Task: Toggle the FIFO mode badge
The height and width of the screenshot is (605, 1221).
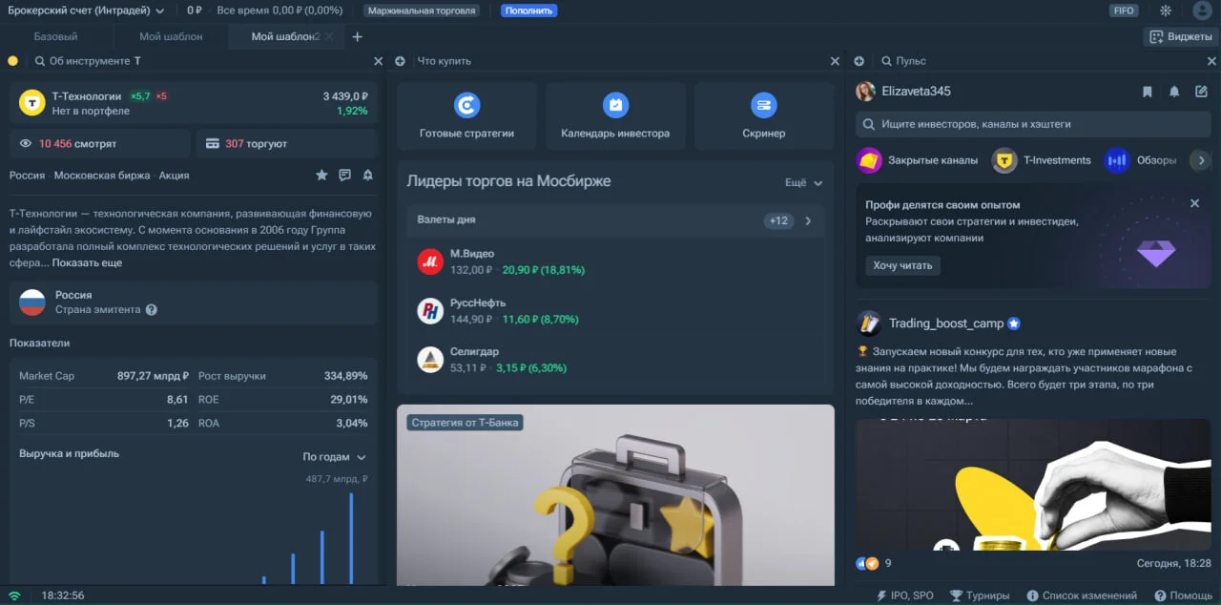Action: [x=1124, y=10]
